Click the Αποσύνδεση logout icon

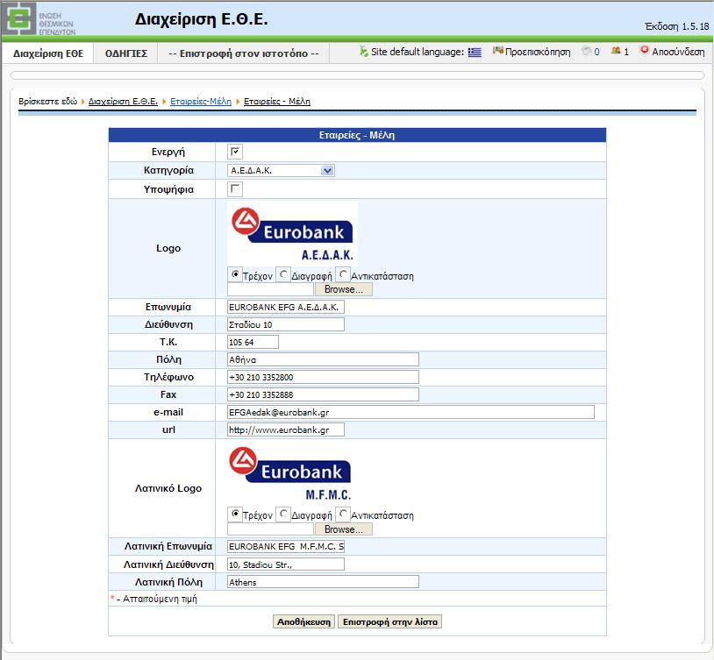(x=644, y=51)
